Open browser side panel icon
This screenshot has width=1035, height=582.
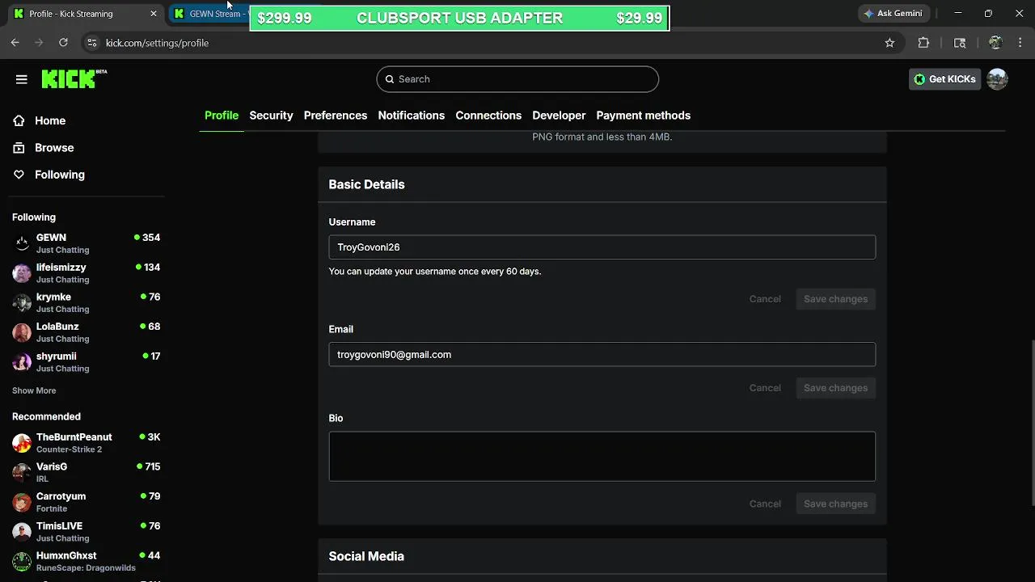point(960,43)
